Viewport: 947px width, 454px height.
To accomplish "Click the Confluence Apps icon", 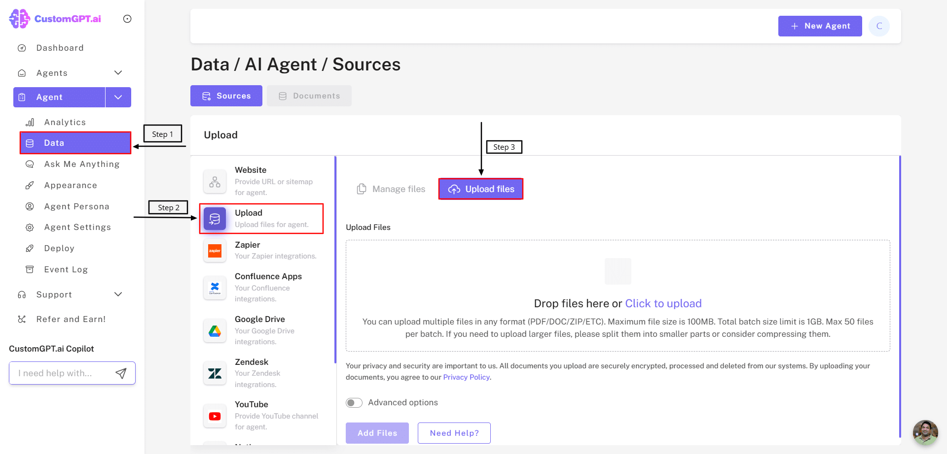I will click(x=215, y=288).
